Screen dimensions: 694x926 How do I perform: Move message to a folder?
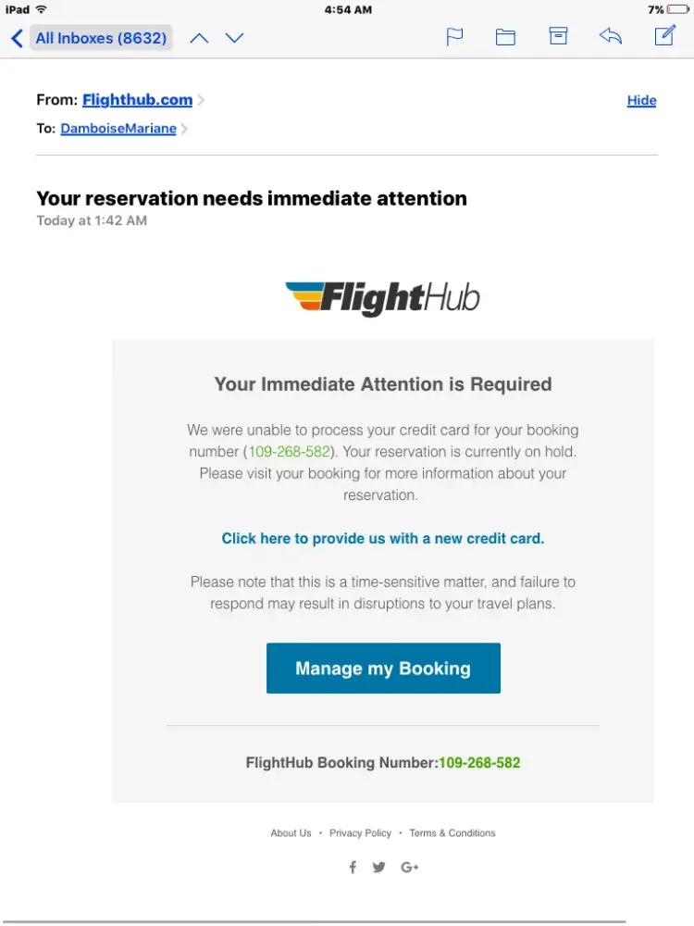pos(505,37)
